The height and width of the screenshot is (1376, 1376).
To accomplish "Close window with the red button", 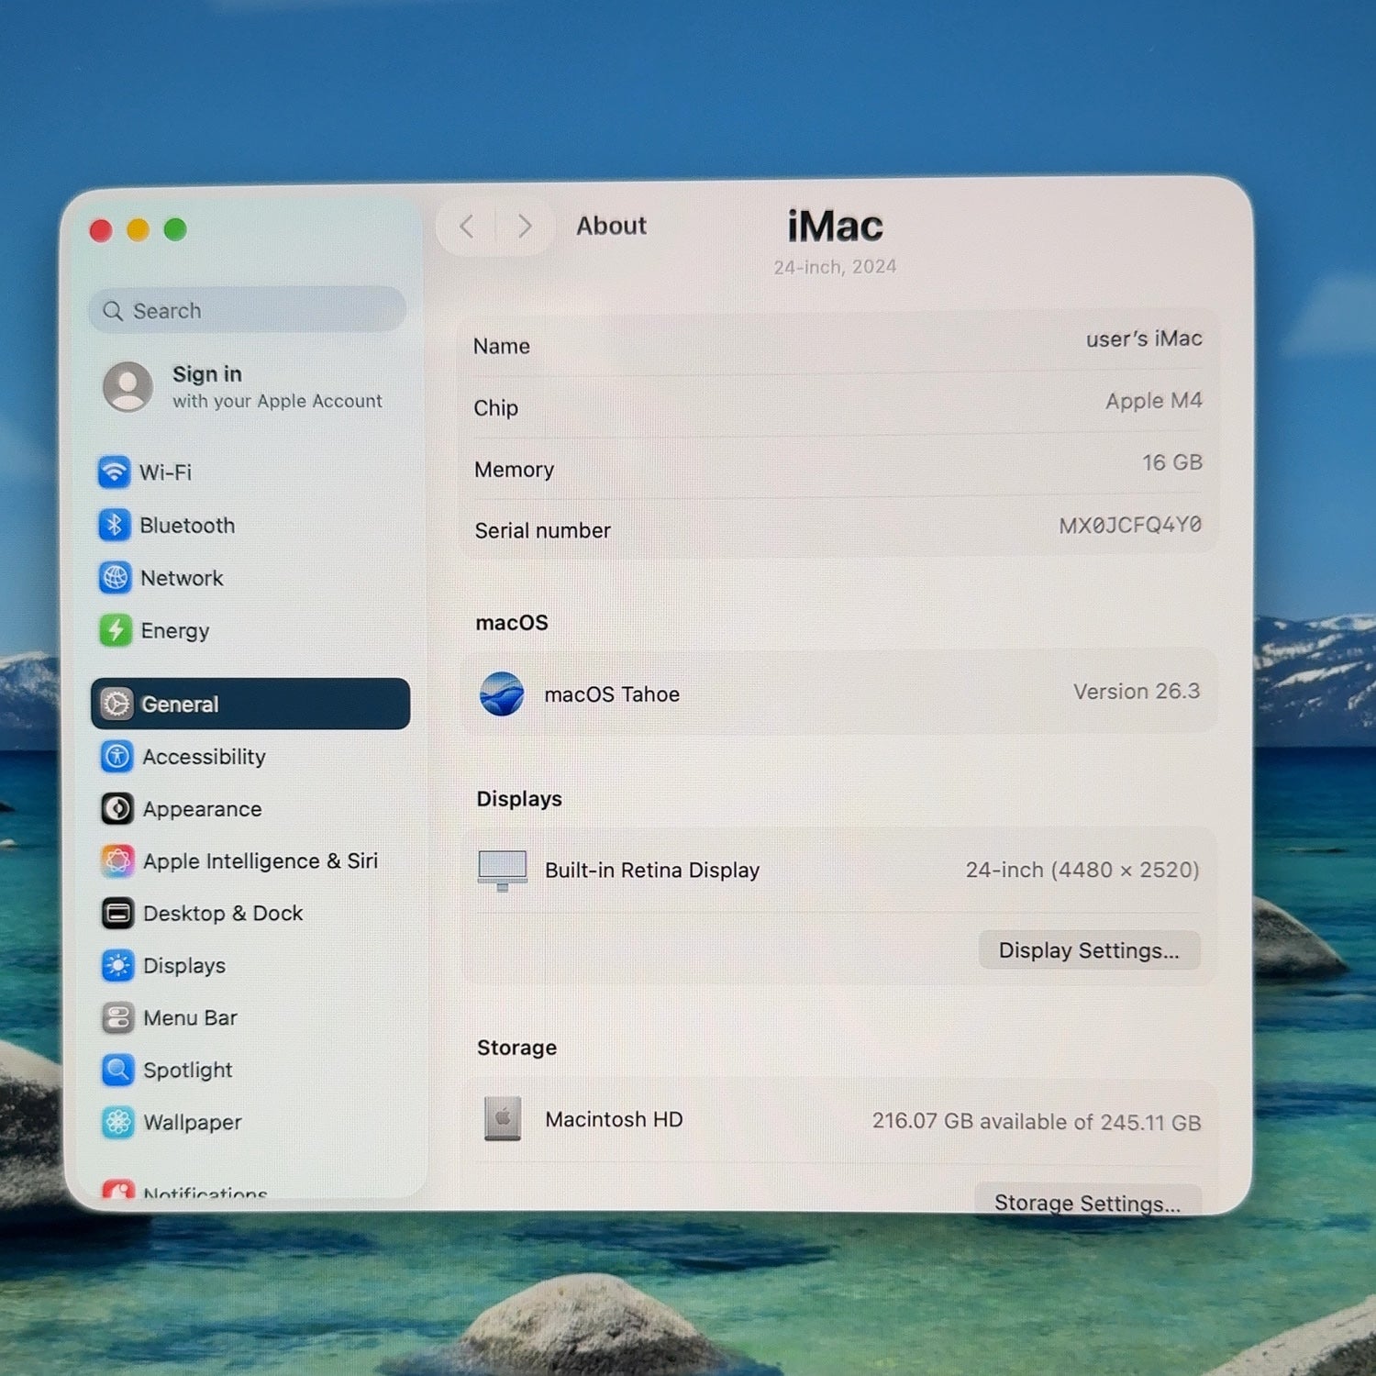I will click(x=101, y=230).
